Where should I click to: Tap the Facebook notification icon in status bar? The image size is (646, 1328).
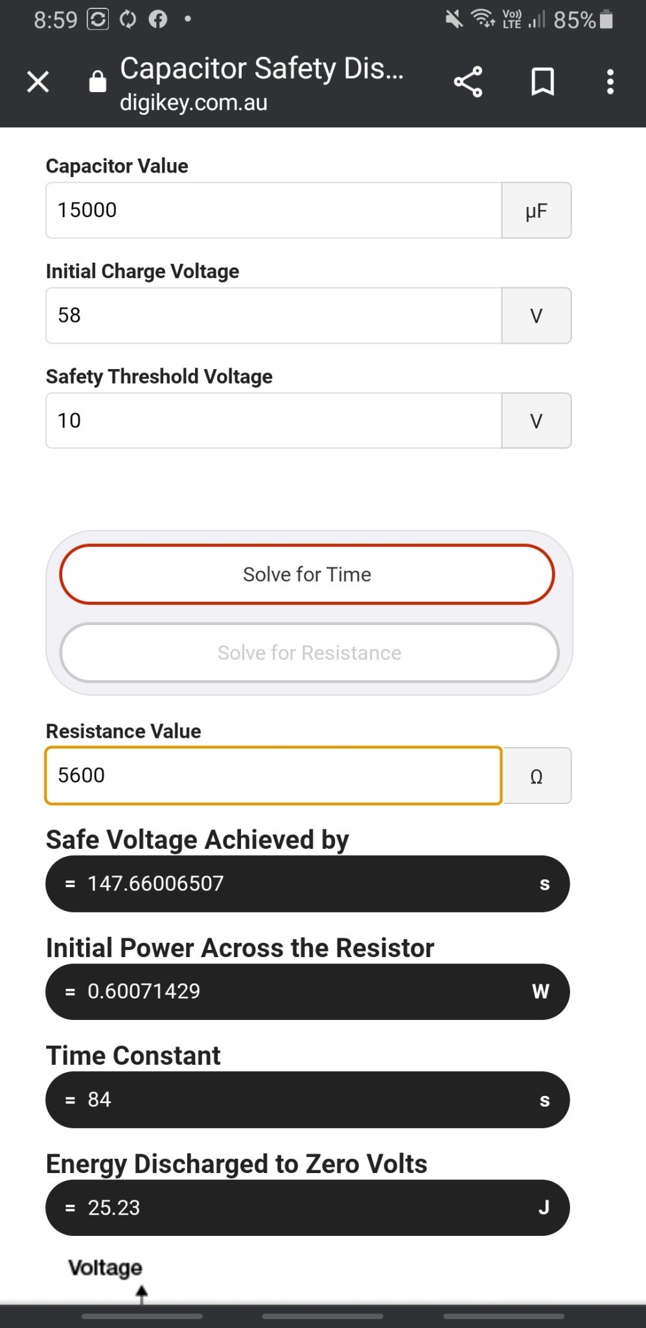pyautogui.click(x=158, y=19)
